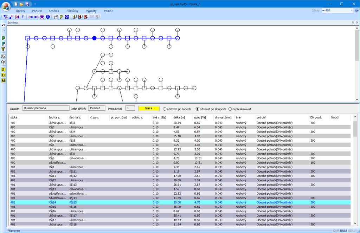
Task: Click status bar text 'Připraven'
Action: 14,231
